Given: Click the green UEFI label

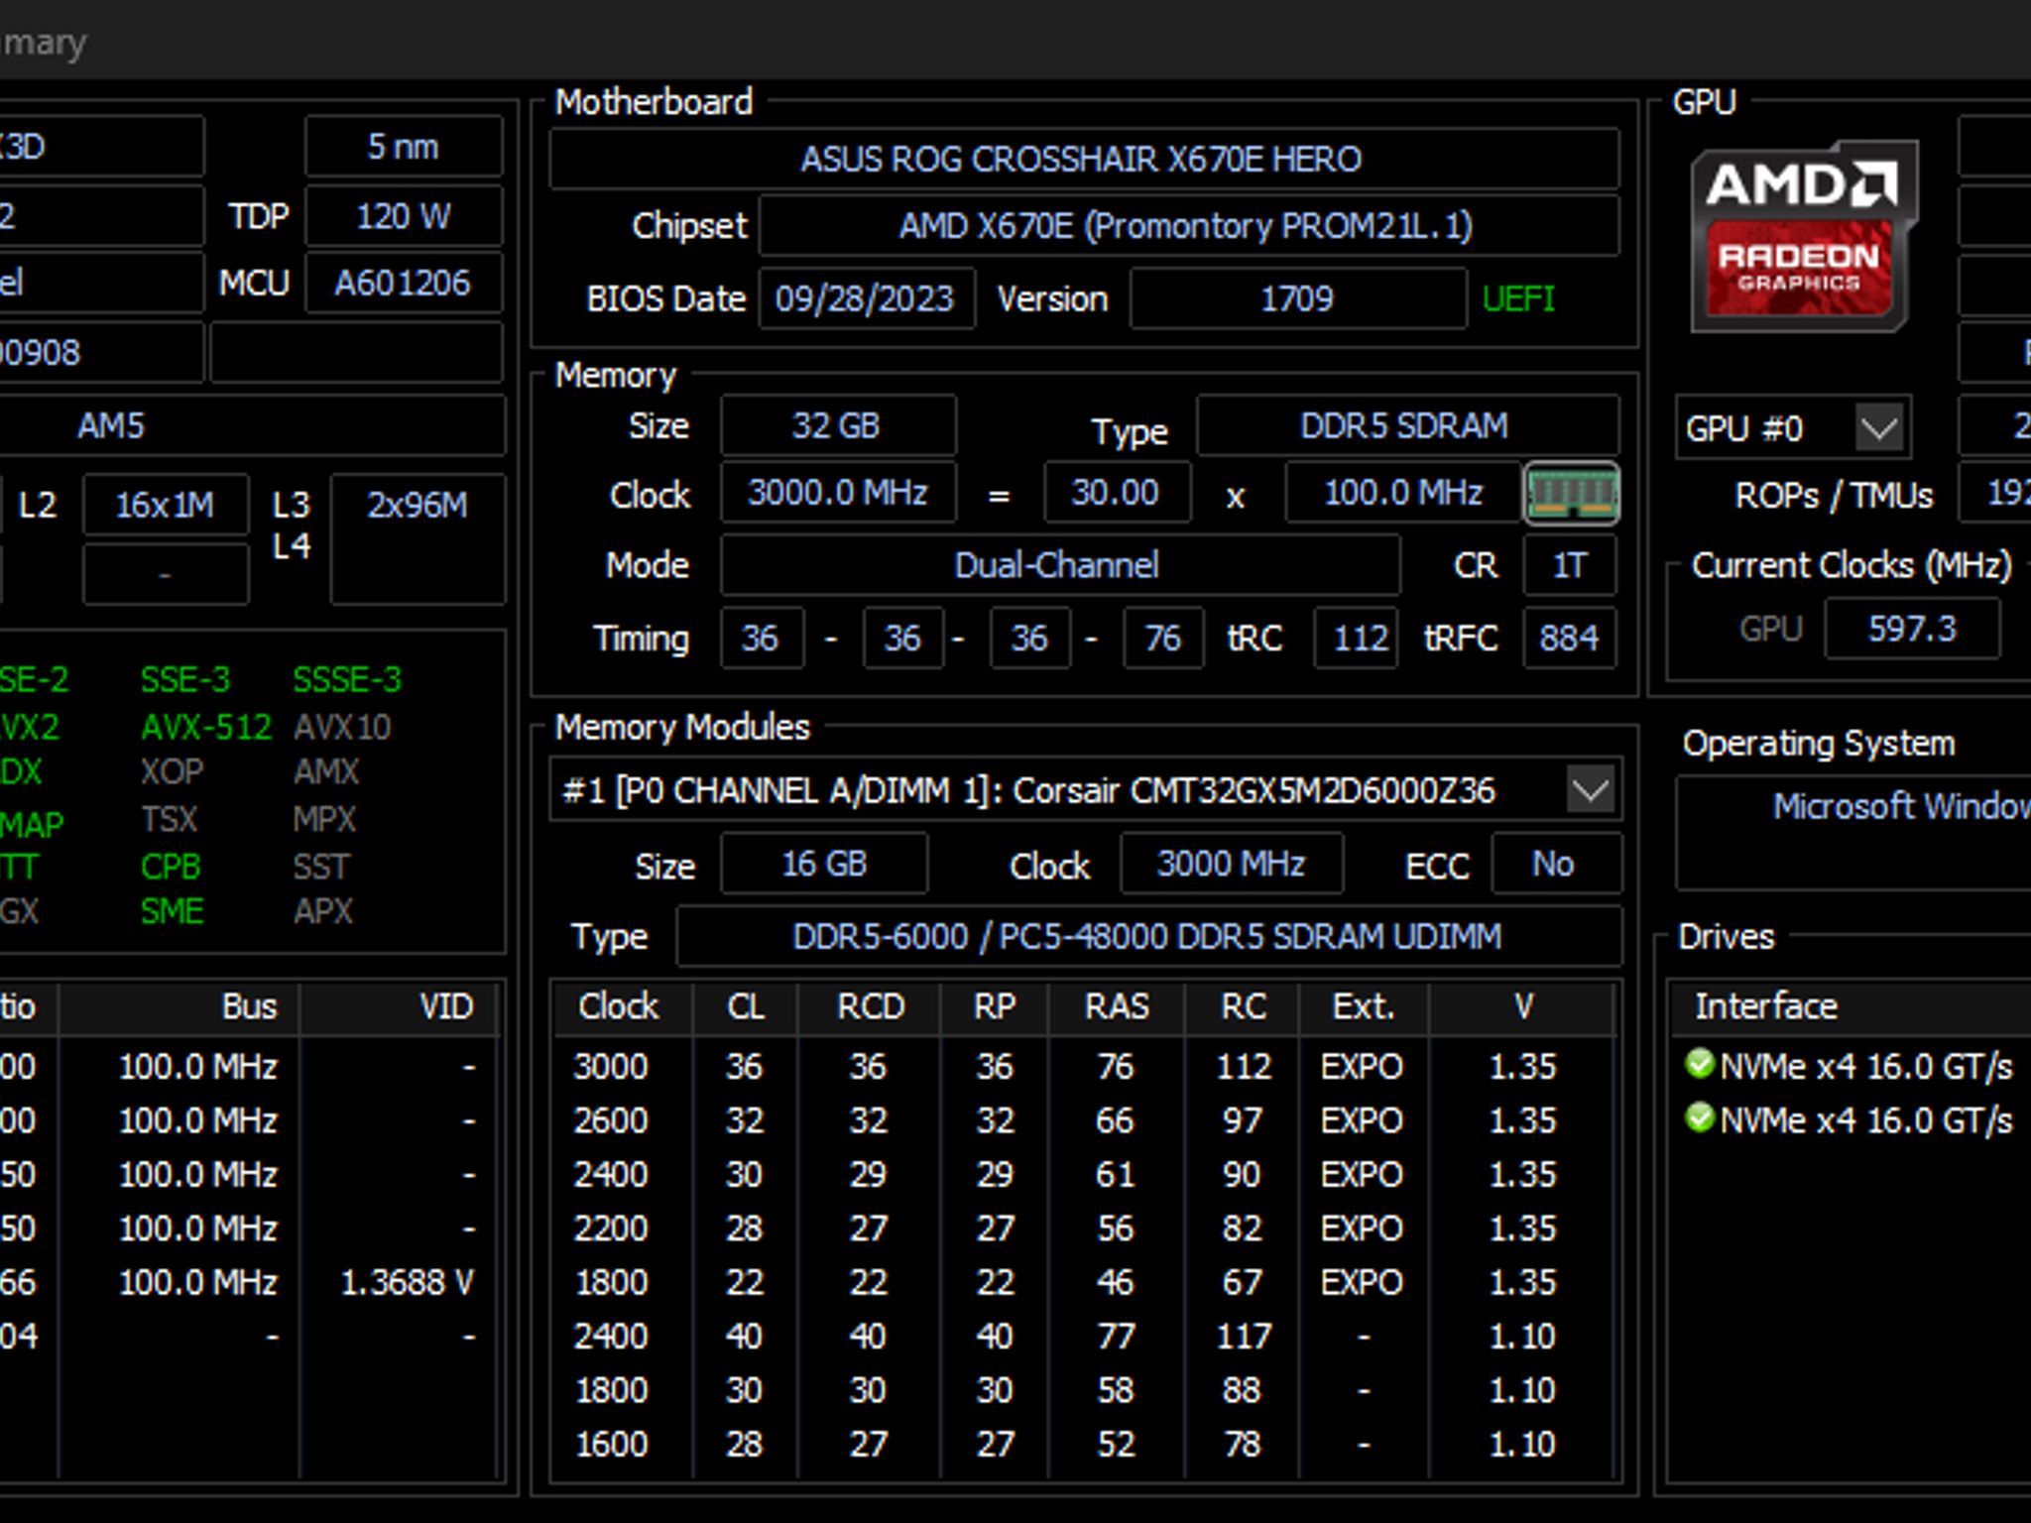Looking at the screenshot, I should coord(1518,298).
